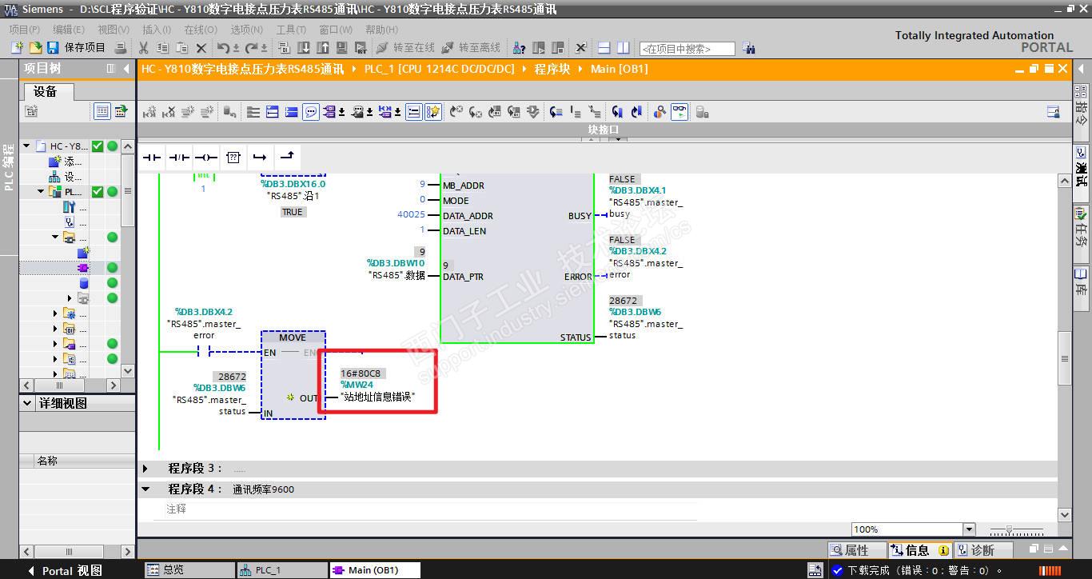Insert a normally open contact

(x=152, y=158)
